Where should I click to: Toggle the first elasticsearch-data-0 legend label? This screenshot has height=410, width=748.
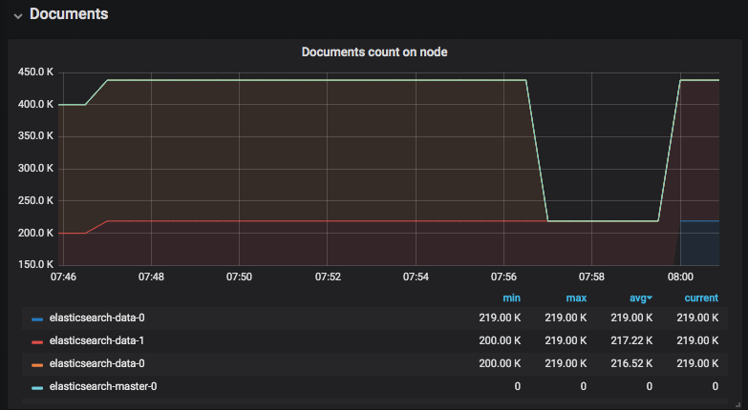(x=96, y=318)
